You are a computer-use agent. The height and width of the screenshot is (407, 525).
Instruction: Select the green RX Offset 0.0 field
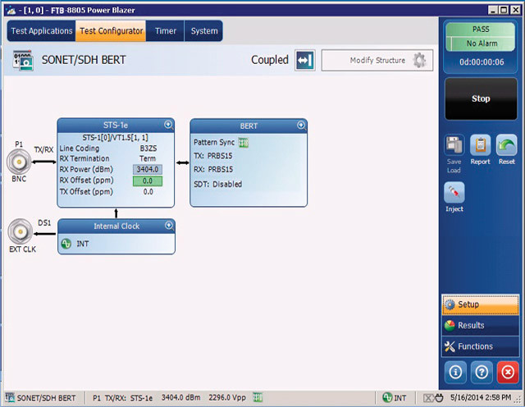click(148, 181)
